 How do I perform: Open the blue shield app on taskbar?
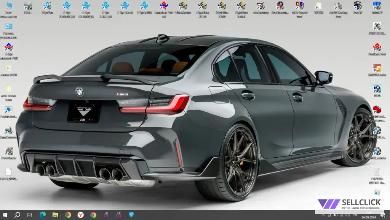tap(131, 215)
